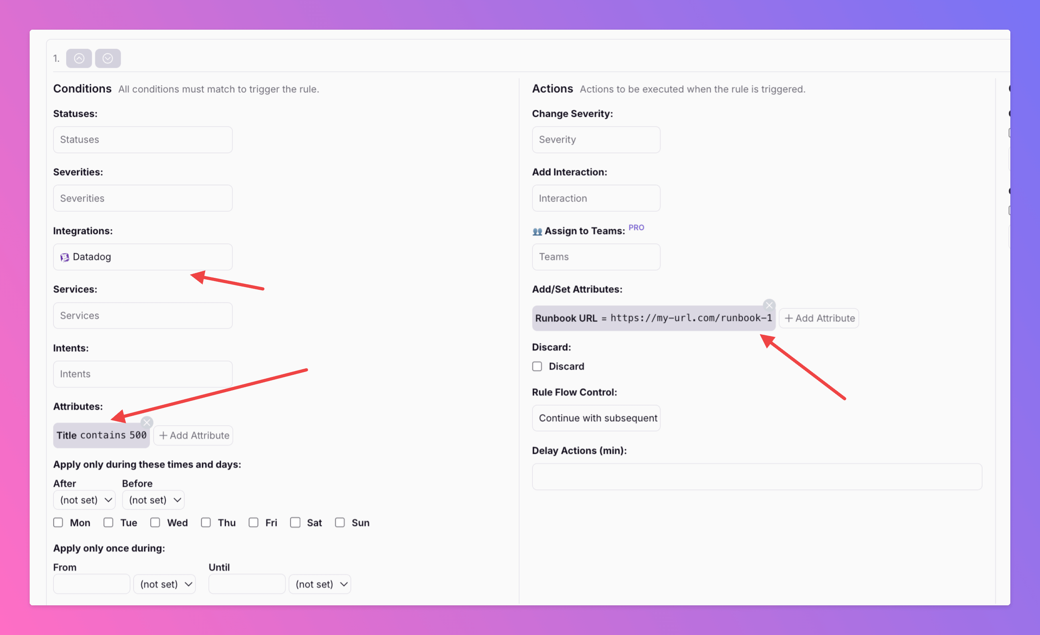Open the After time dropdown
The height and width of the screenshot is (635, 1040).
point(85,500)
